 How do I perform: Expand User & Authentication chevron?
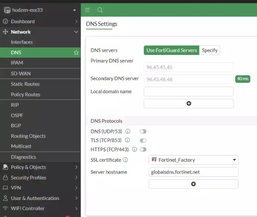click(76, 198)
